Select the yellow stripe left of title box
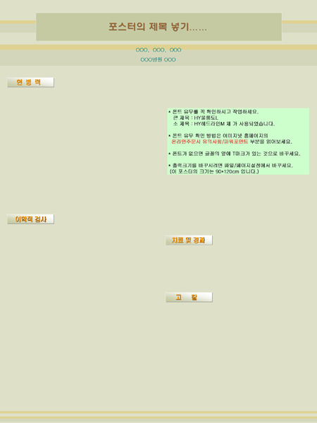 point(18,22)
